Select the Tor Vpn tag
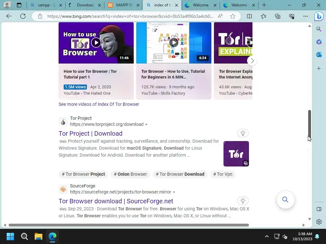 click(x=223, y=174)
